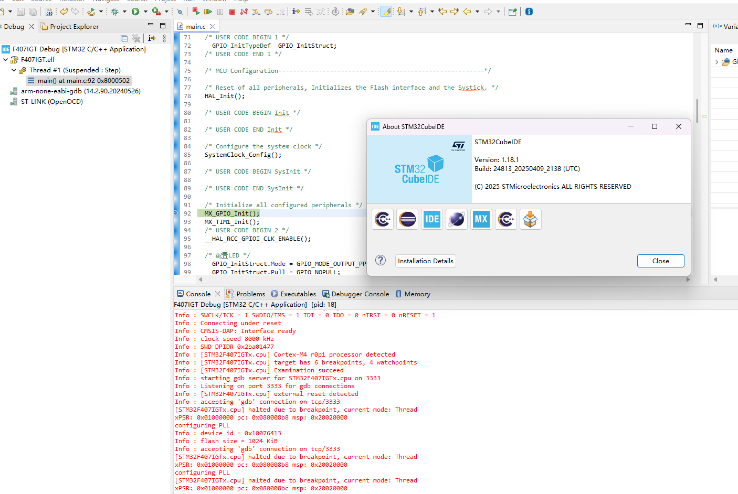738x494 pixels.
Task: Go to last edit location icon
Action: [442, 12]
